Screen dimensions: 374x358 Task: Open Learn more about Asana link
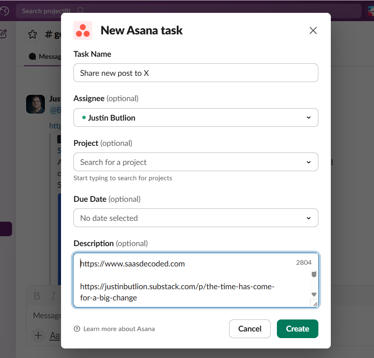coord(119,329)
